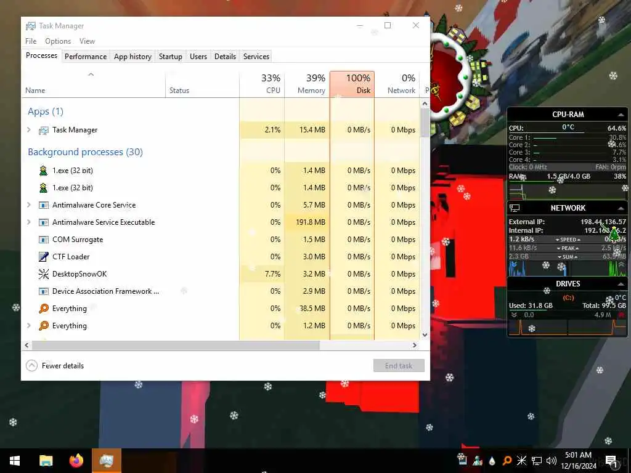Switch to the Startup tab
Image resolution: width=631 pixels, height=473 pixels.
tap(171, 57)
